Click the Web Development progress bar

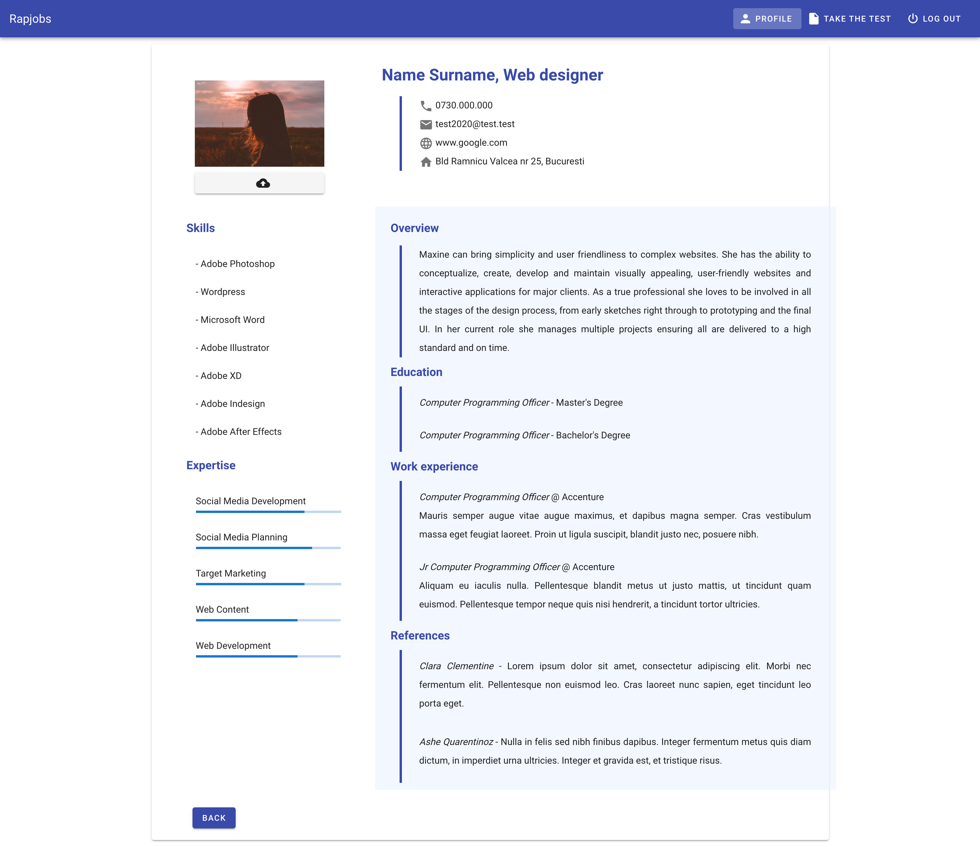pos(268,656)
